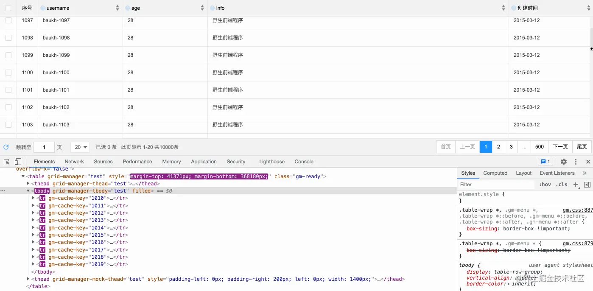The height and width of the screenshot is (291, 593).
Task: Toggle the .cls class editor
Action: click(562, 185)
